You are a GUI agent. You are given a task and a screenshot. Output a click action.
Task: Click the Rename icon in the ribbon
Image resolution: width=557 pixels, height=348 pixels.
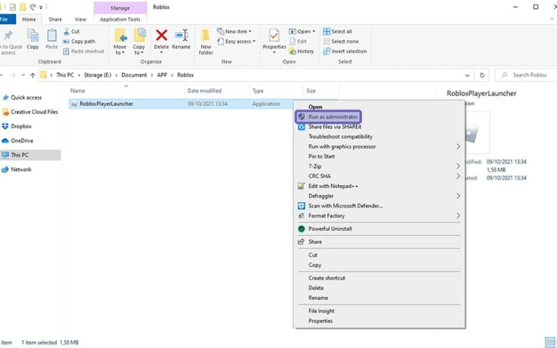181,35
